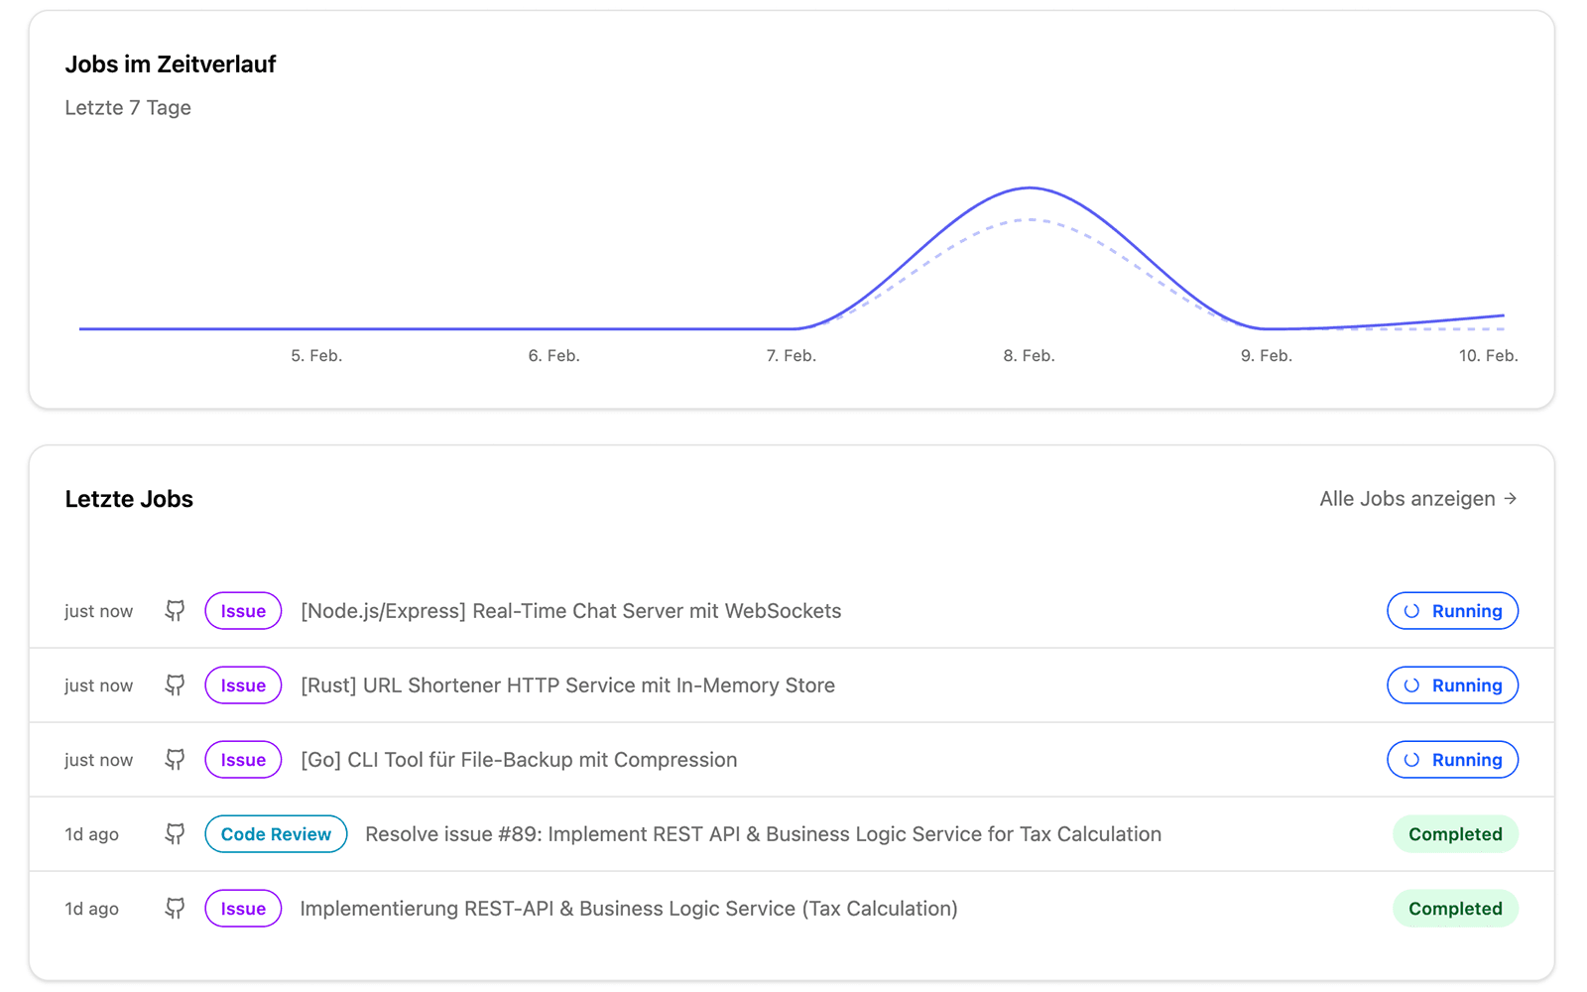Select the Jobs im Zeitverlauf panel title
The height and width of the screenshot is (992, 1587).
click(x=171, y=63)
